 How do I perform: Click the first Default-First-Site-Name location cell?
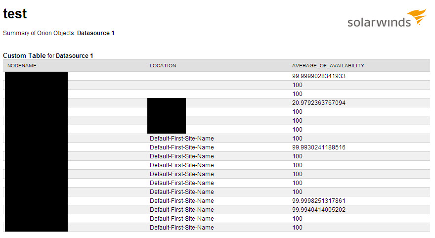click(x=182, y=139)
